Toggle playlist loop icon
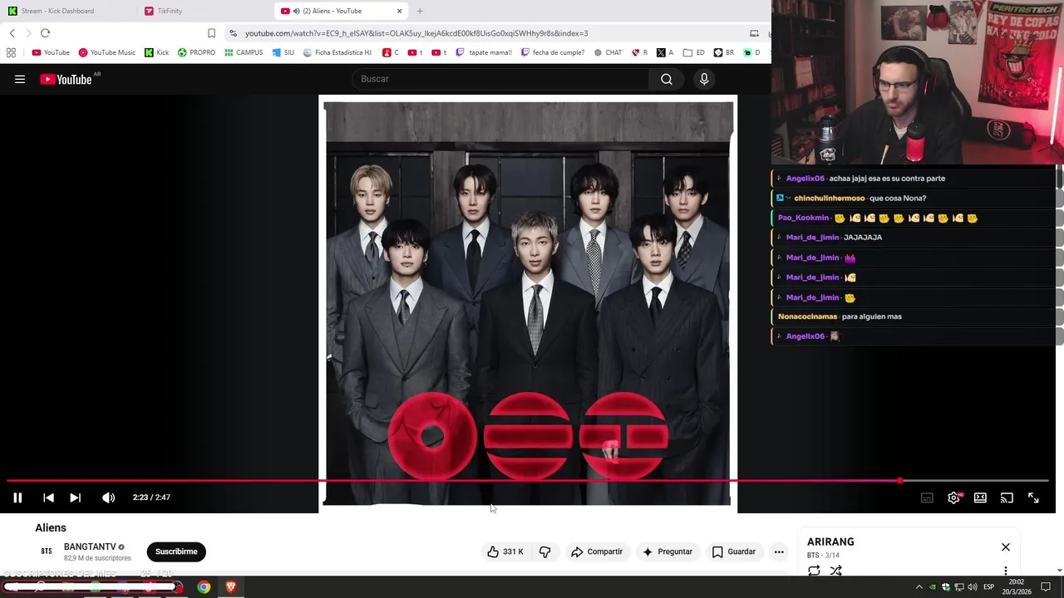The width and height of the screenshot is (1064, 598). [814, 571]
